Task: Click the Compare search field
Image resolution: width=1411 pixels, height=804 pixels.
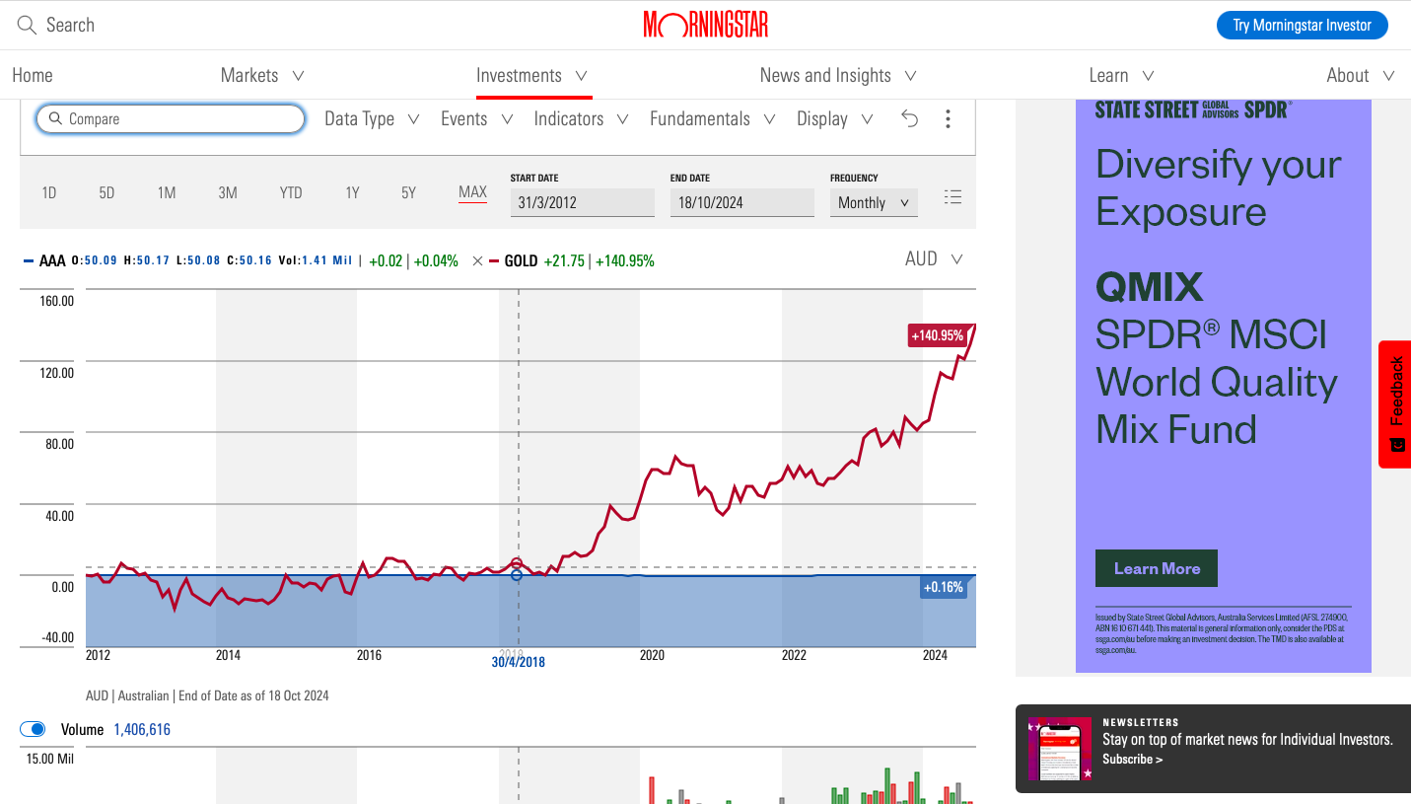Action: (x=171, y=118)
